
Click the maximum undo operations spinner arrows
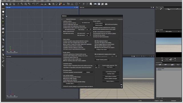click(x=99, y=66)
